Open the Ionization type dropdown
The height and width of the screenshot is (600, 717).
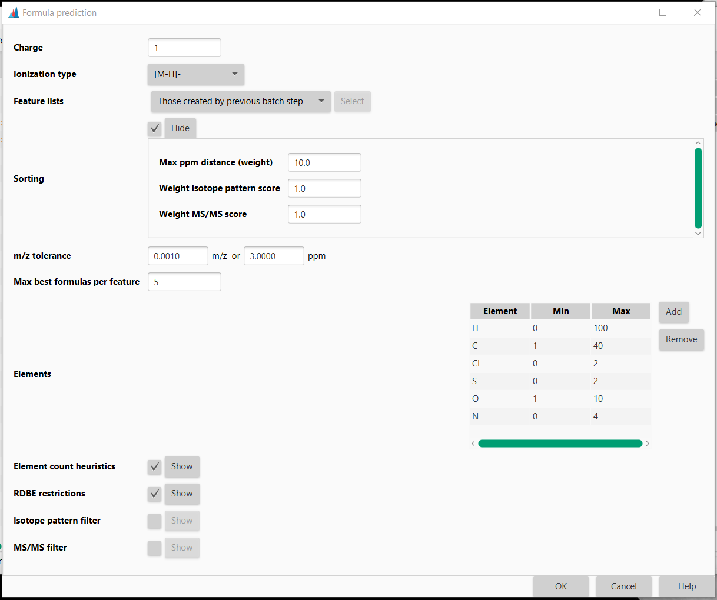[x=195, y=75]
